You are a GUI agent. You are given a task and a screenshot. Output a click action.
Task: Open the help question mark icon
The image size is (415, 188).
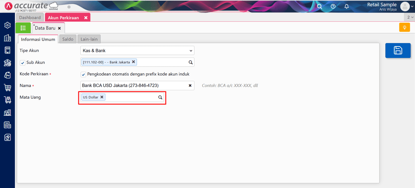click(x=333, y=6)
